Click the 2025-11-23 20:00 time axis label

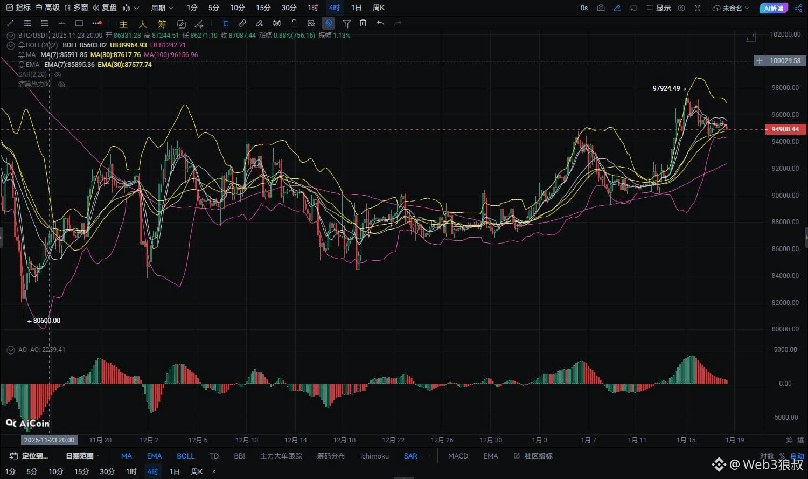pyautogui.click(x=49, y=440)
